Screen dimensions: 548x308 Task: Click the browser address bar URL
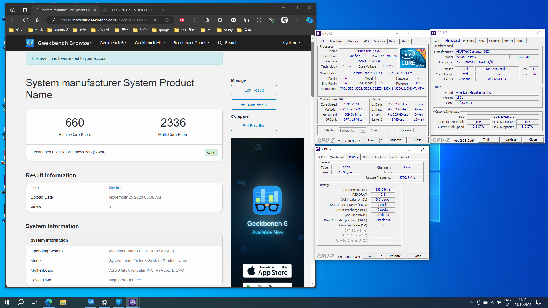point(103,20)
